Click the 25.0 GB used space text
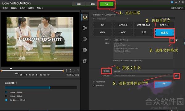Image resolution: width=185 pixels, height=111 pixels. coord(20,92)
